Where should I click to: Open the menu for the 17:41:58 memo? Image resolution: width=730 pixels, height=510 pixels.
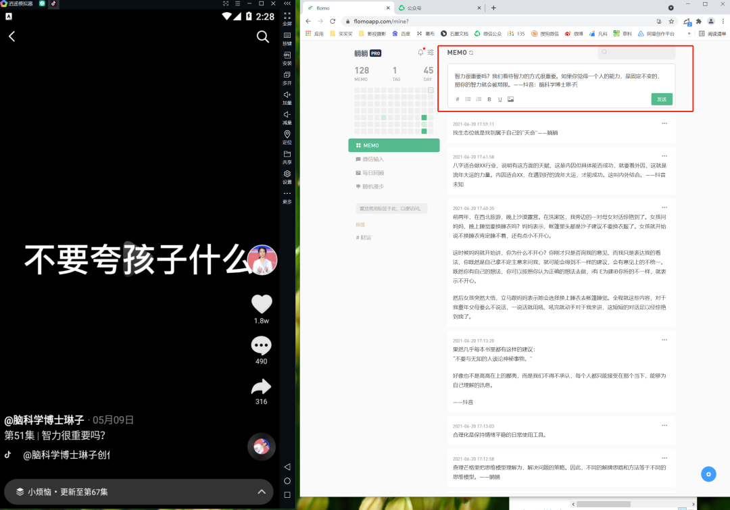[x=664, y=156]
